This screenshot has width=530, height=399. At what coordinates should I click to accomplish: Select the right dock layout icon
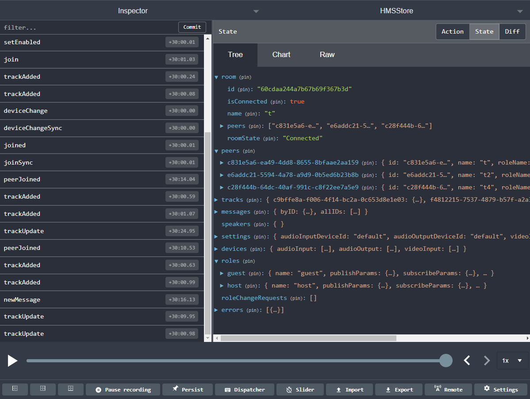click(70, 389)
